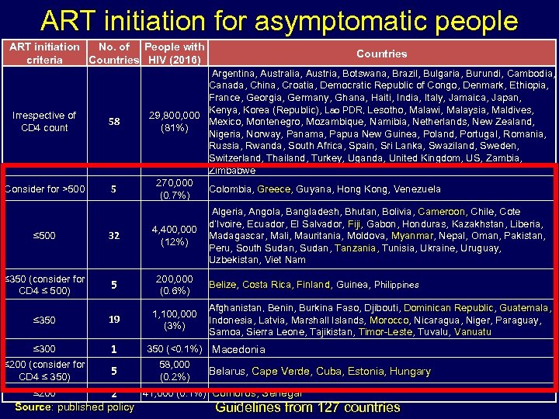This screenshot has width=559, height=419.
Task: Click the yellow "Fiji" country name
Action: click(354, 224)
